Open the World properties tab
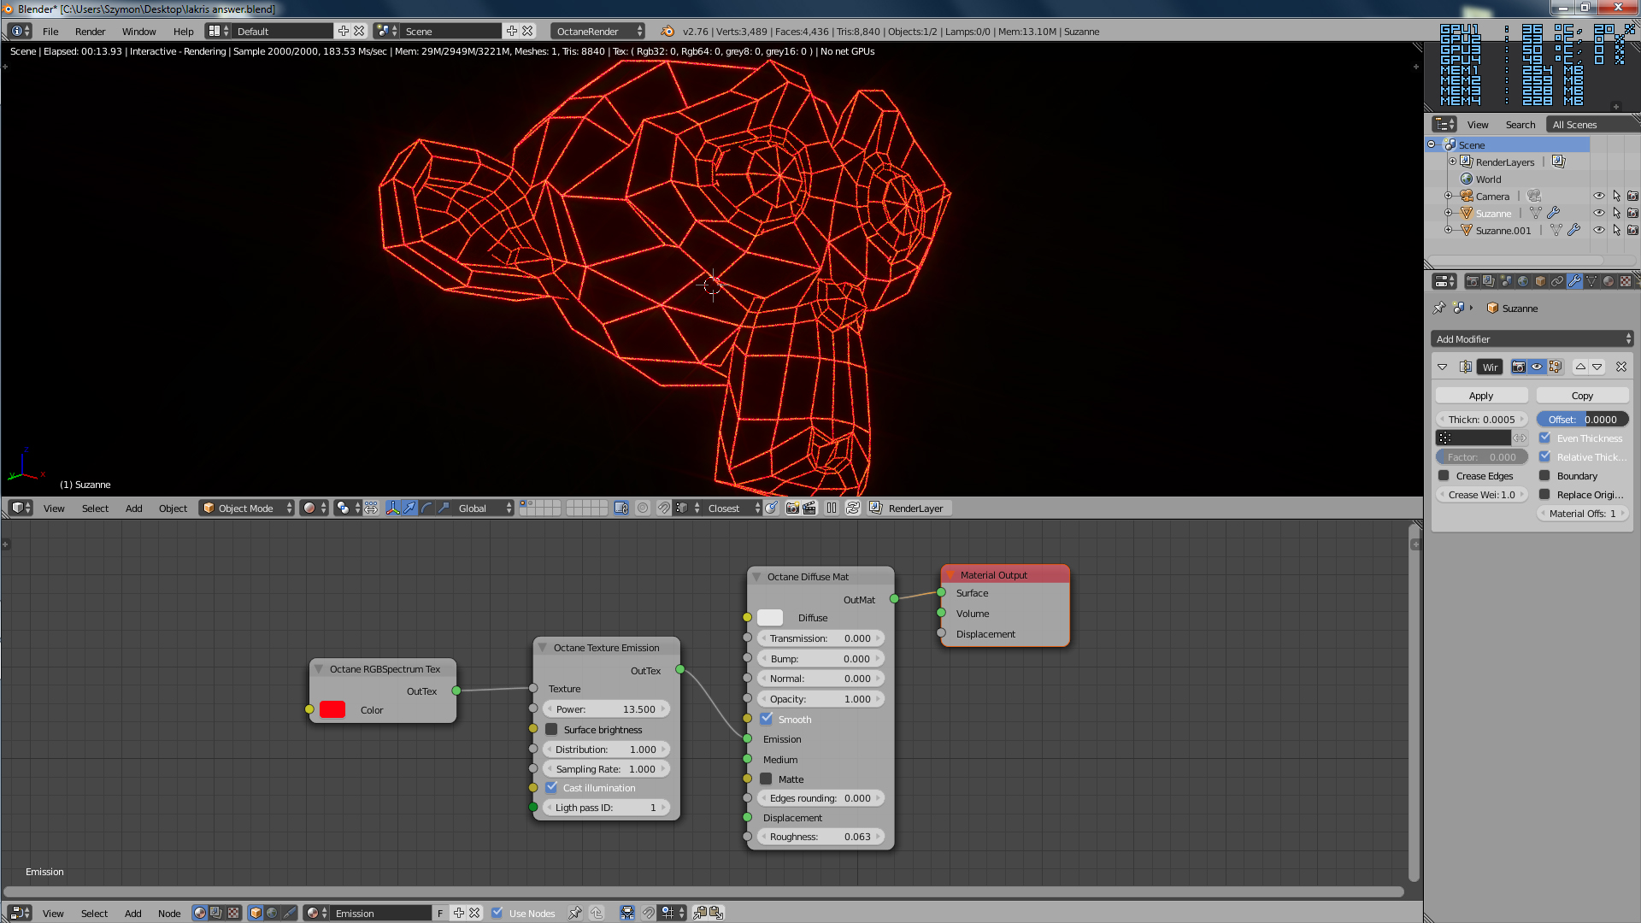The image size is (1641, 923). click(x=1523, y=281)
